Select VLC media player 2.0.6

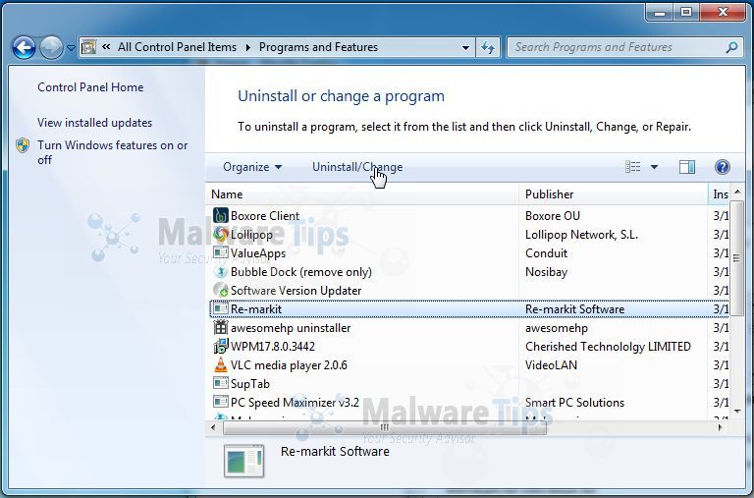(289, 365)
